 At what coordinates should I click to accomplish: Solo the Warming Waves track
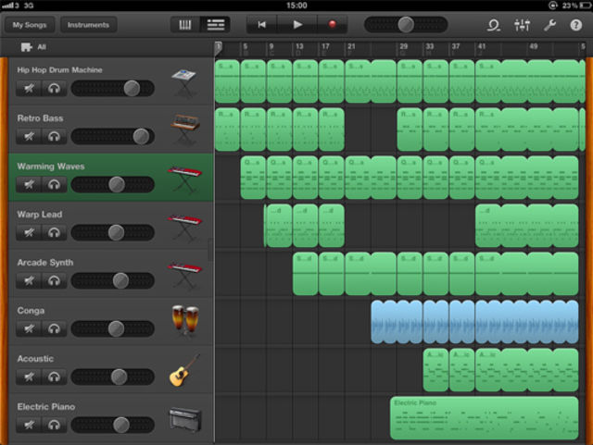(x=54, y=184)
